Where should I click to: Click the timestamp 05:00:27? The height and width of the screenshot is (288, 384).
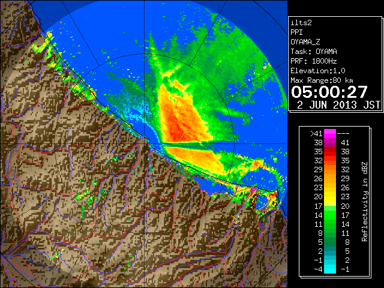(x=329, y=92)
